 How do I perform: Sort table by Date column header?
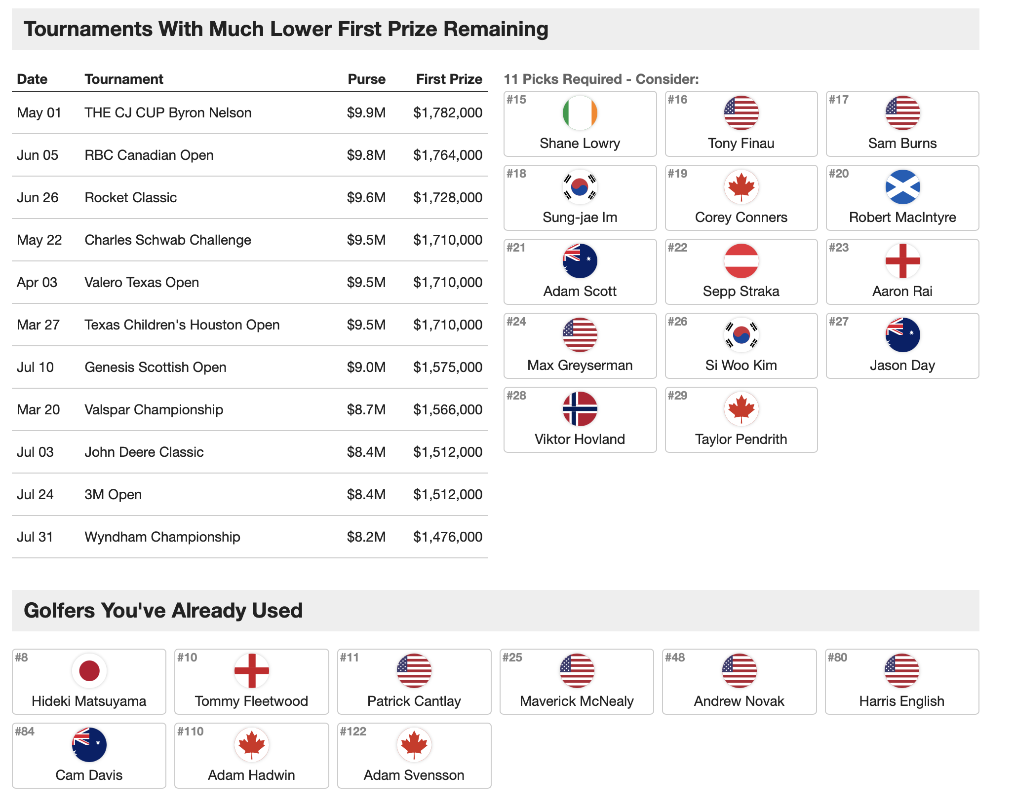tap(32, 79)
